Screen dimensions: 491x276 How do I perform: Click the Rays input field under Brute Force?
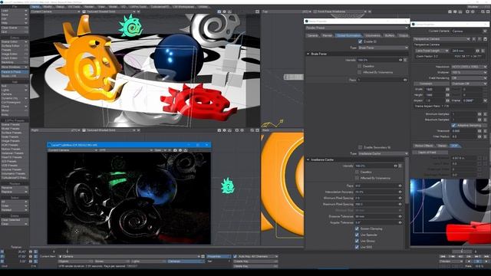point(380,80)
